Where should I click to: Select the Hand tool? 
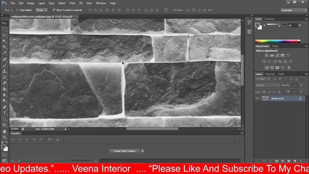point(4,131)
